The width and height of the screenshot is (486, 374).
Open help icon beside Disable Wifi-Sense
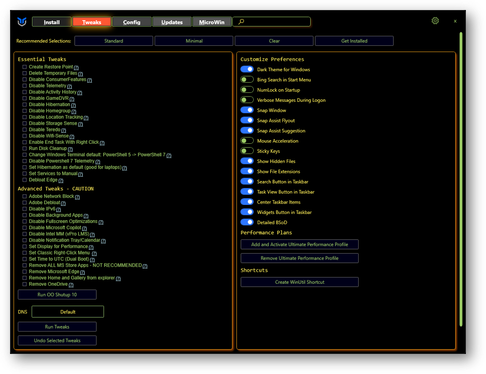click(72, 137)
